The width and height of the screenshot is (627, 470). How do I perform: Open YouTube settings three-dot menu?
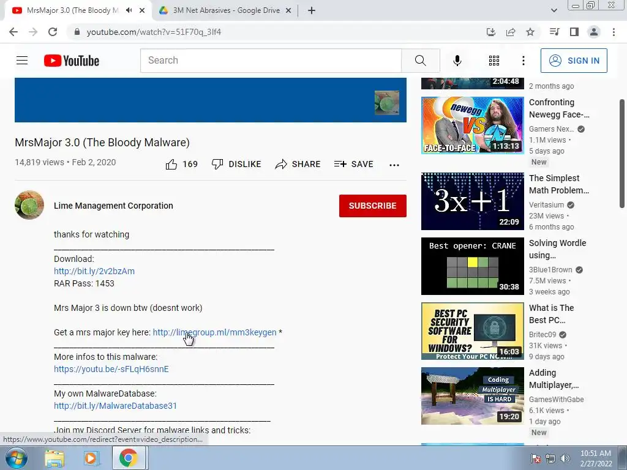[x=524, y=61]
